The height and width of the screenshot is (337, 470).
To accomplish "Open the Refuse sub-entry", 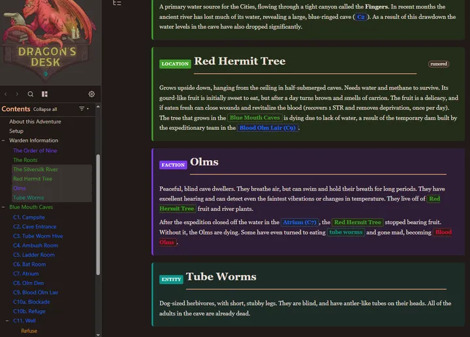I will pyautogui.click(x=29, y=330).
